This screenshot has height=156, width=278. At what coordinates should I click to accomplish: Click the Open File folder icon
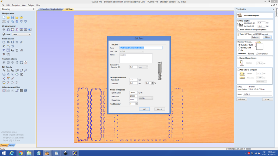(x=8, y=17)
